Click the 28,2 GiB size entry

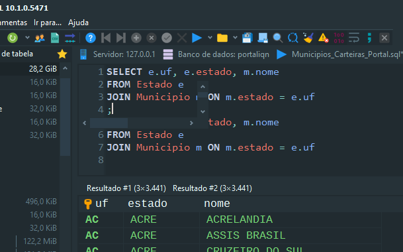42,69
